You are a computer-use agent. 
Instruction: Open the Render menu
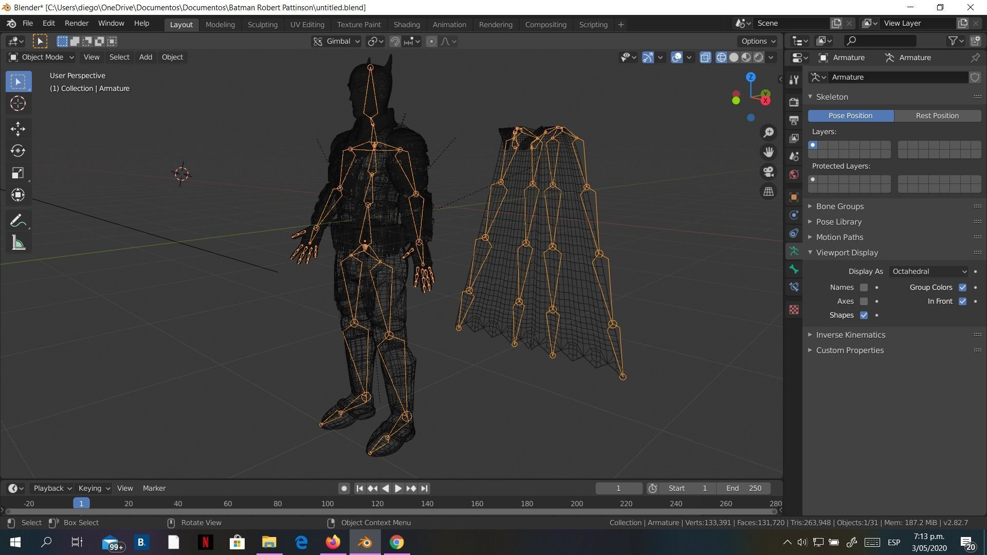[x=77, y=24]
